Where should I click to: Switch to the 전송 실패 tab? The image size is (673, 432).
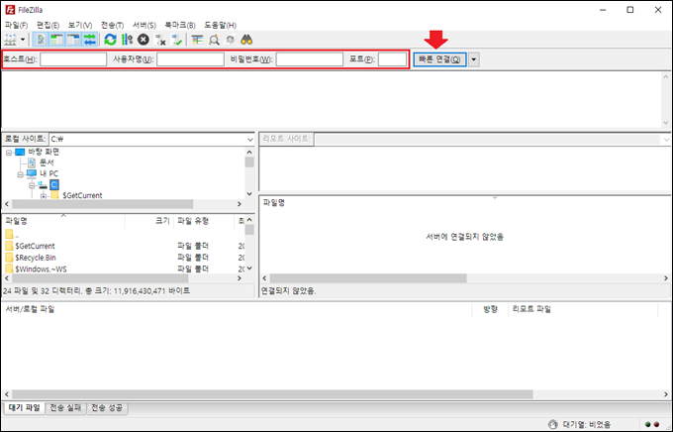click(x=65, y=408)
